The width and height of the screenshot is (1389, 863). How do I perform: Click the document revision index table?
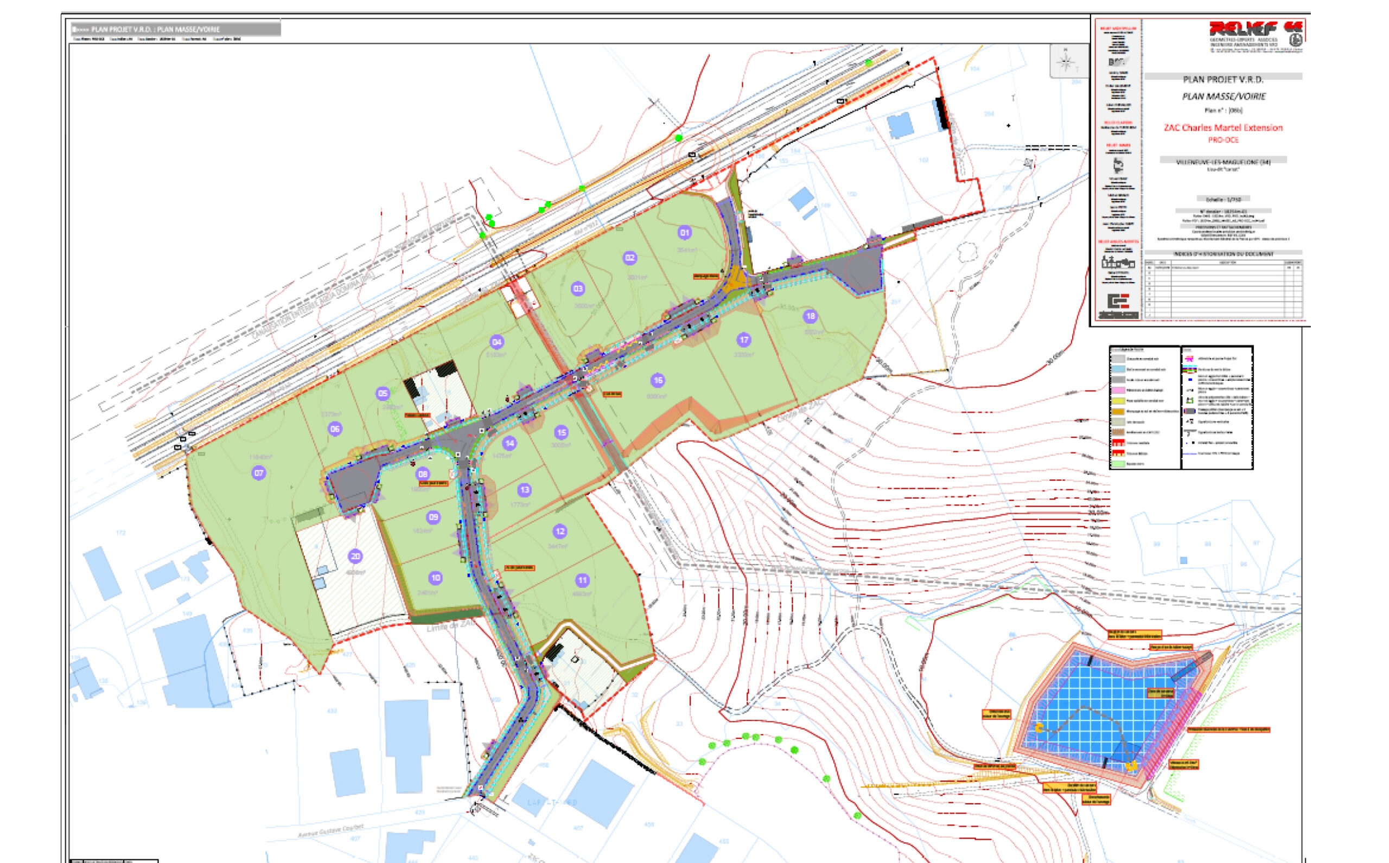tap(1224, 289)
